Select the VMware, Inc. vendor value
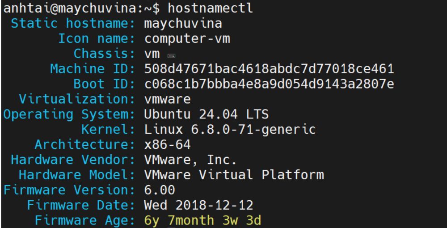The height and width of the screenshot is (228, 447). point(190,160)
